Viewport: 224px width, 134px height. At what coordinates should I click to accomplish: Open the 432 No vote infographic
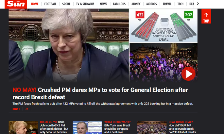click(164, 26)
